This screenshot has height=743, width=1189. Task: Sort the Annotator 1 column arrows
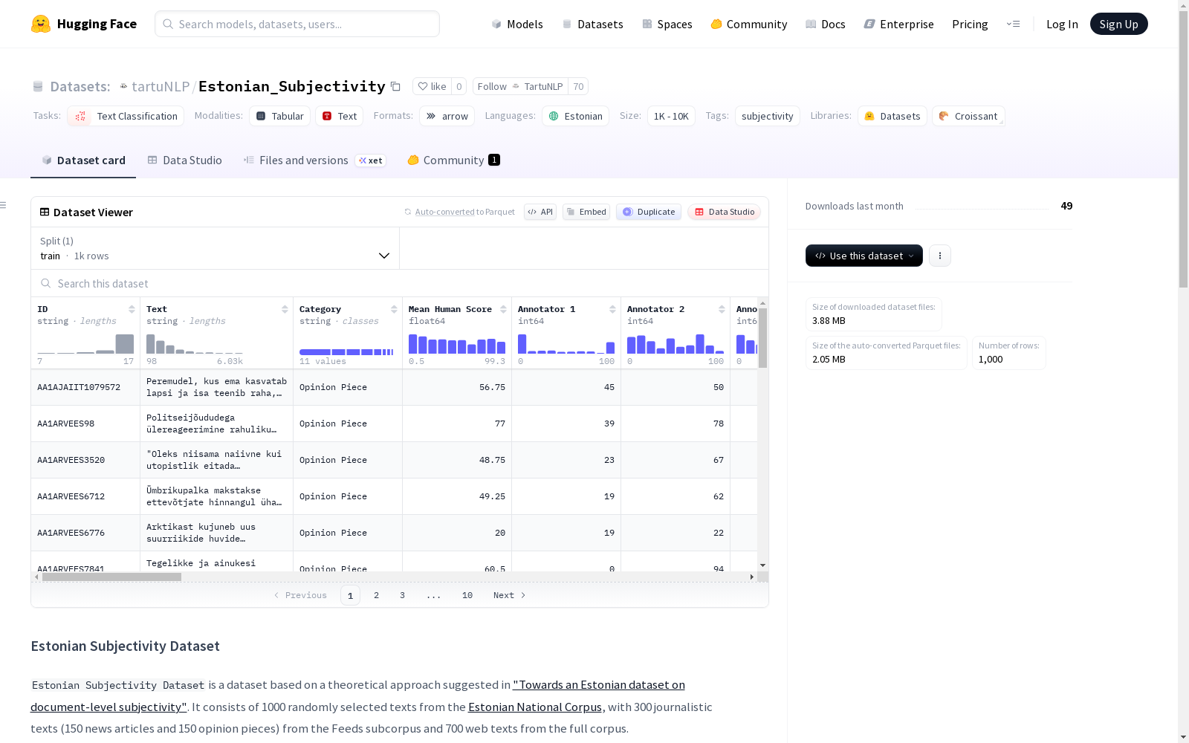click(612, 309)
